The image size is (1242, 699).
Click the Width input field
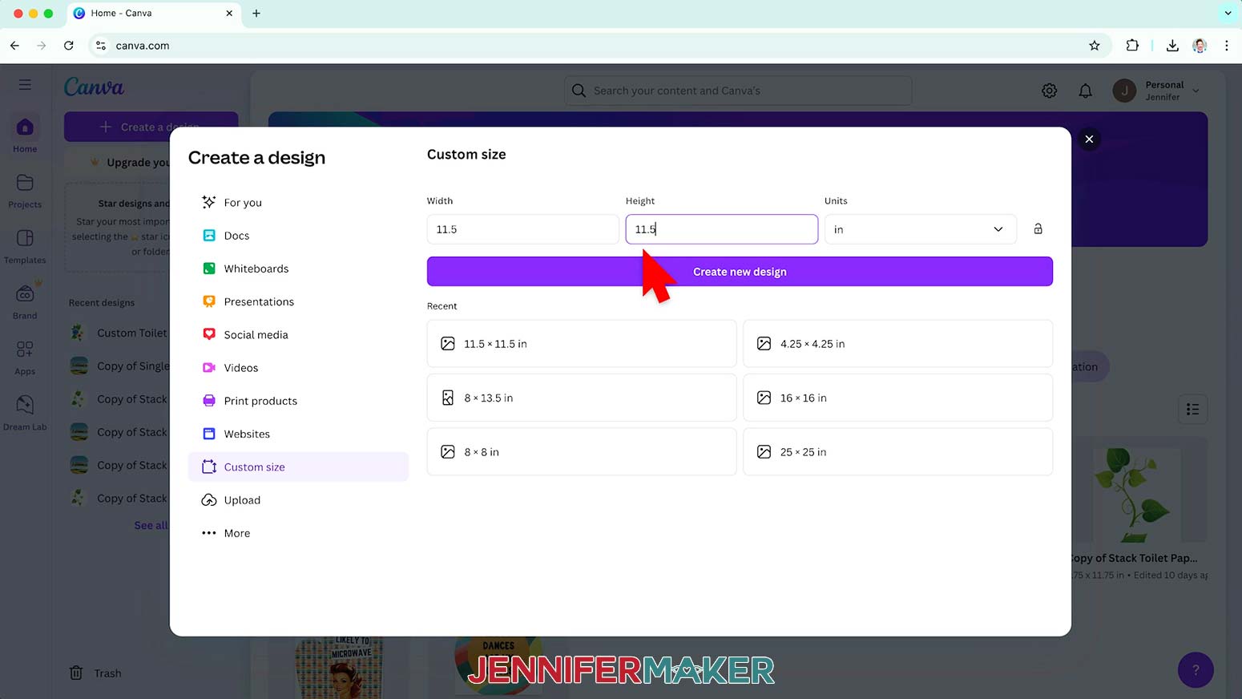522,229
